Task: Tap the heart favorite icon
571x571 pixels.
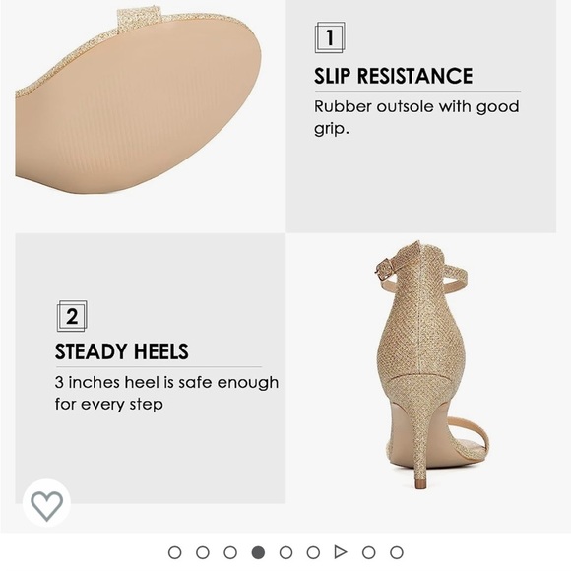Action: [46, 505]
